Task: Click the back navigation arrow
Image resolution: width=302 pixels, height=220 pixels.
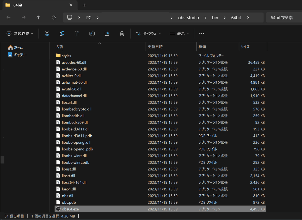Action: click(8, 17)
